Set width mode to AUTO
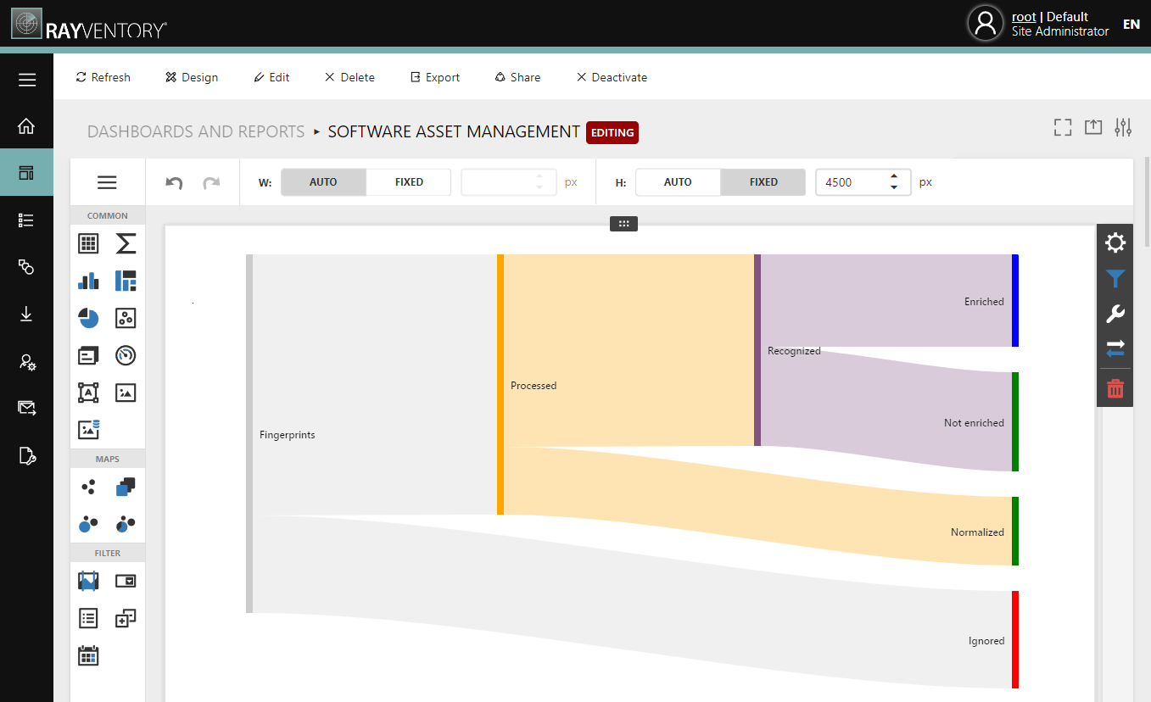 (x=323, y=182)
